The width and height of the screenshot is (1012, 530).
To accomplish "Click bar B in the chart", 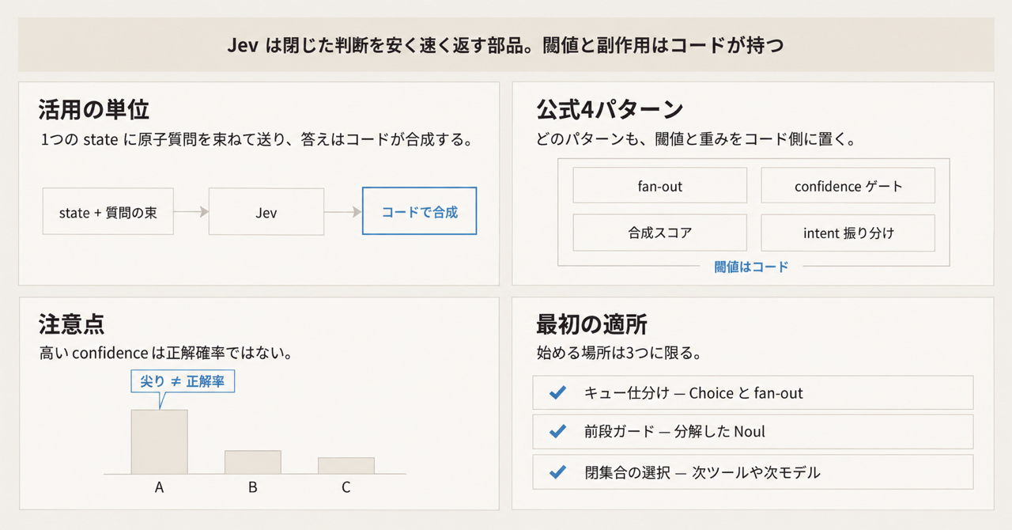I will click(x=252, y=462).
